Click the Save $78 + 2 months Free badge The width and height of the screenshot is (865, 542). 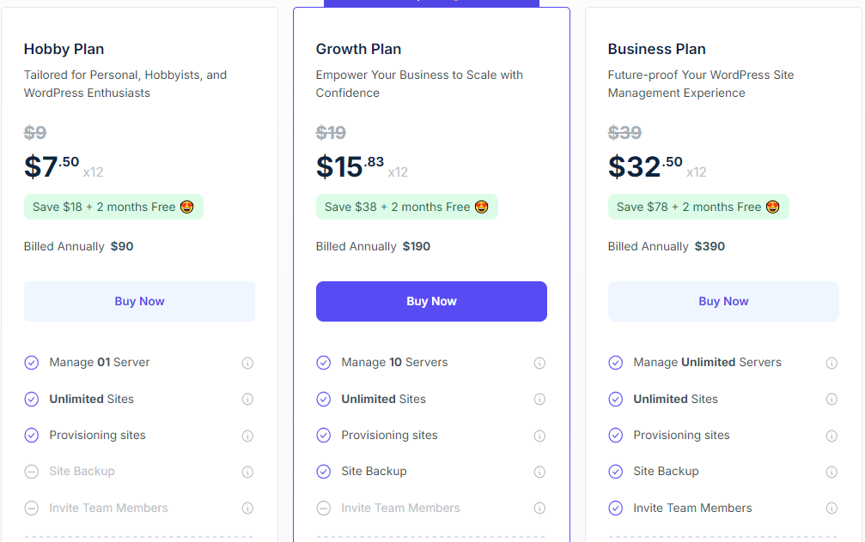click(698, 207)
